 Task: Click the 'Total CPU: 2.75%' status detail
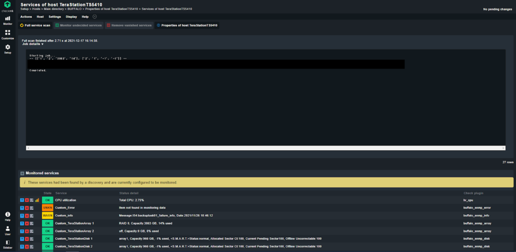(132, 200)
